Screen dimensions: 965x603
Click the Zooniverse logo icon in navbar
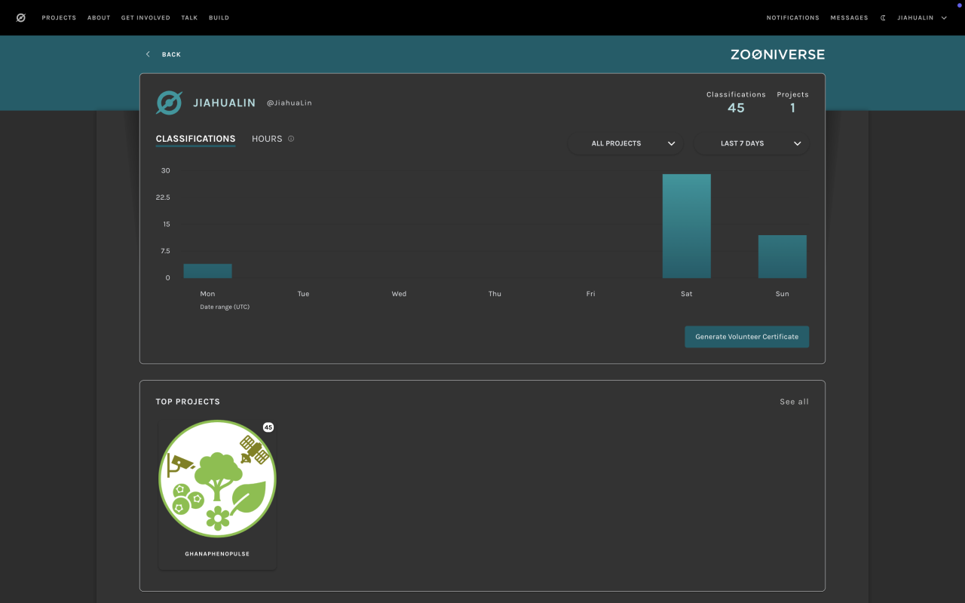coord(20,17)
